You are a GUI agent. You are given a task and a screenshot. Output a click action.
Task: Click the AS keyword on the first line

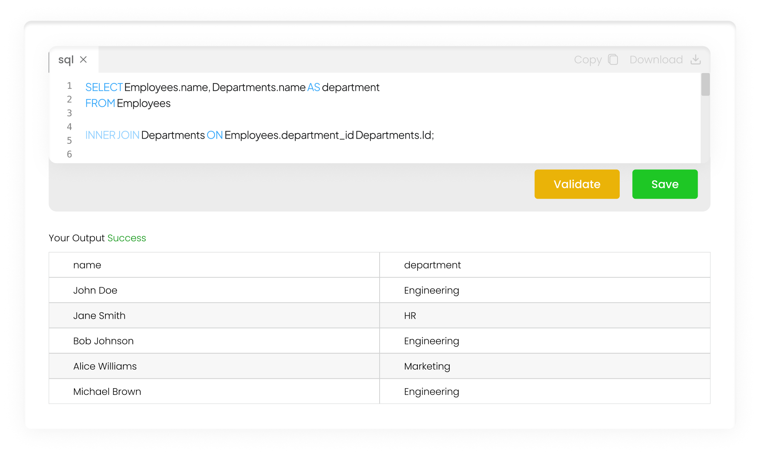click(x=314, y=87)
